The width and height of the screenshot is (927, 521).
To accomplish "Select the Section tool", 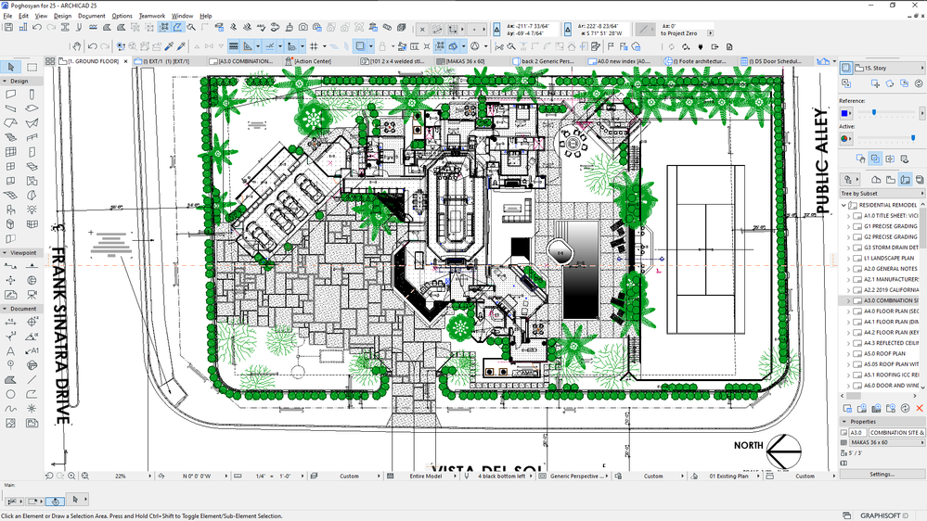I will (10, 266).
